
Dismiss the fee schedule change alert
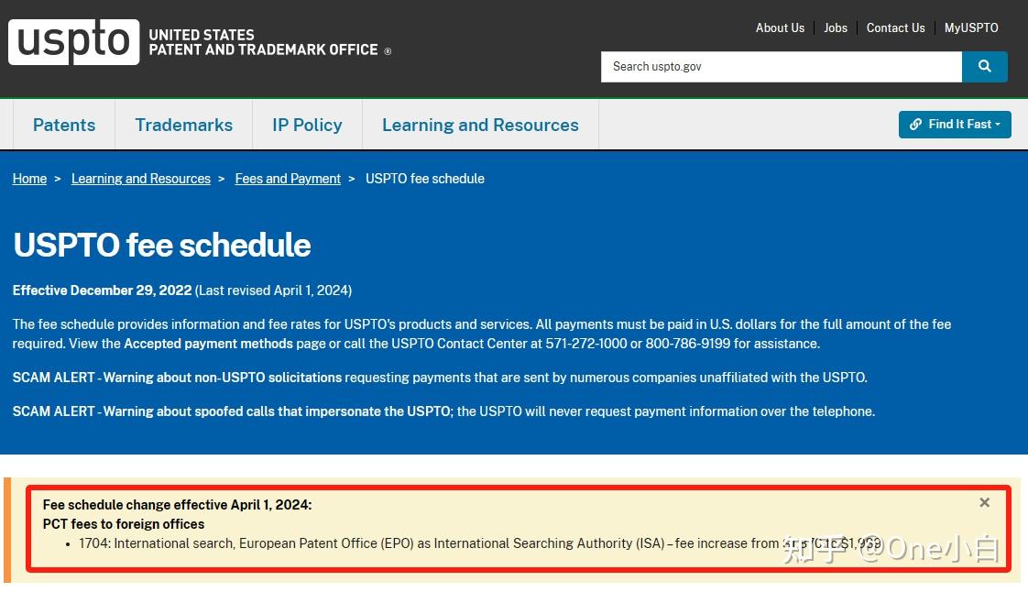point(984,502)
